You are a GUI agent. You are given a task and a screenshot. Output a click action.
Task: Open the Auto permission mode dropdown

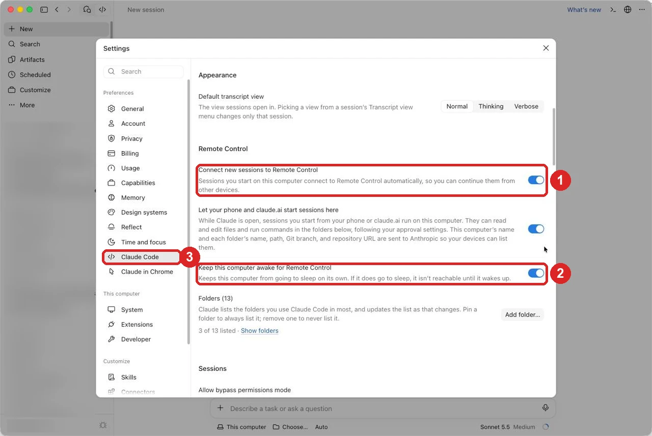pos(321,427)
